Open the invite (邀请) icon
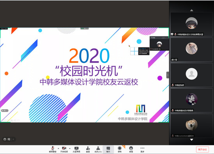This screenshot has height=154, width=214. point(88,149)
